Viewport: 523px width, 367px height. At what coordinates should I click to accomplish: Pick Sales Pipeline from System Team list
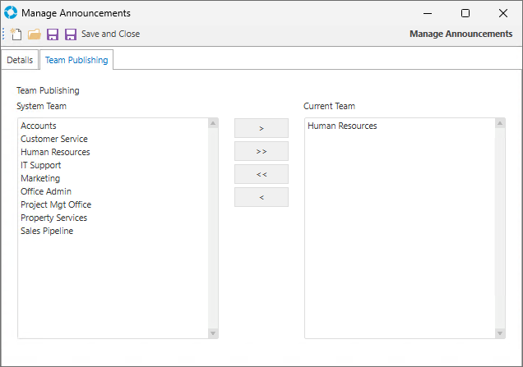tap(47, 231)
